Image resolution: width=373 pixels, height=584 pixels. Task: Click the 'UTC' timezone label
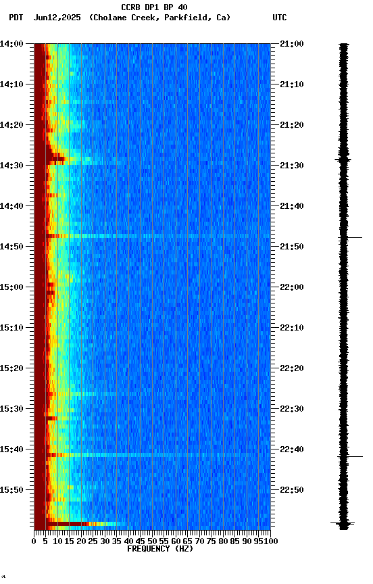(280, 18)
